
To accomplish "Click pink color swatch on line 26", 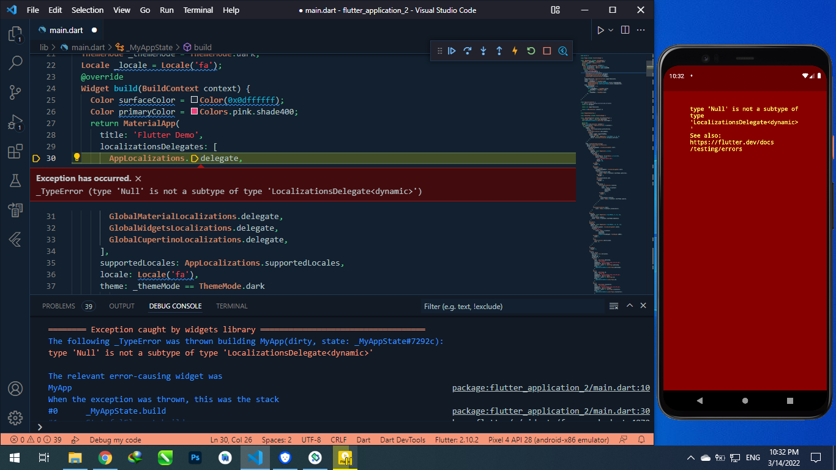I will tap(195, 111).
